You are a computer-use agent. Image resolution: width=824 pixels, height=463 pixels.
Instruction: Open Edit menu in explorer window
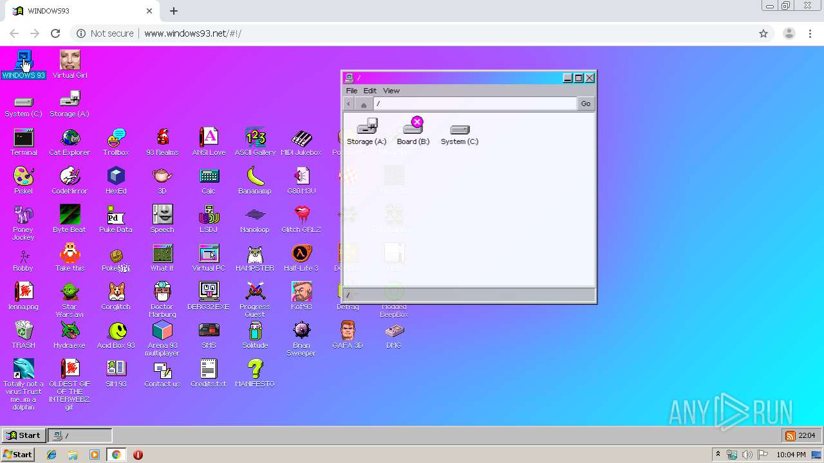370,91
